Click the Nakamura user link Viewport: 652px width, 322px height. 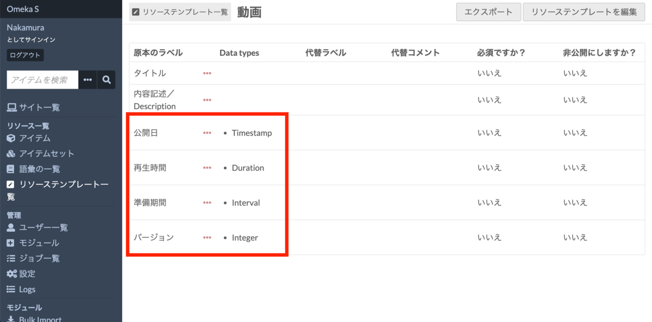point(26,27)
